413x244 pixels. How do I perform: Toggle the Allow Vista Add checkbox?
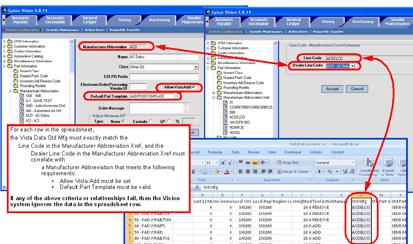[194, 87]
